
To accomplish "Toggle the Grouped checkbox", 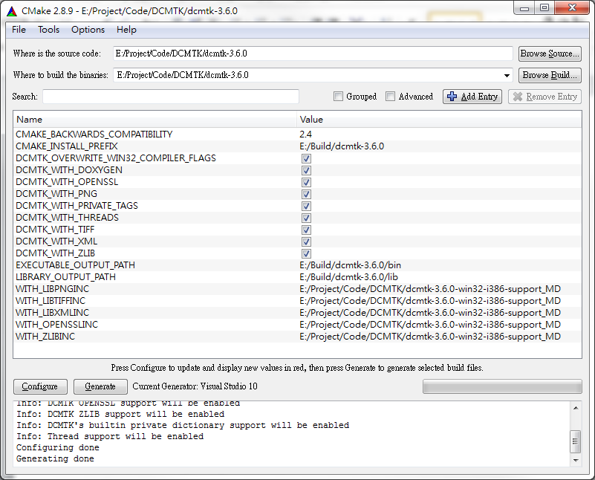I will [338, 97].
